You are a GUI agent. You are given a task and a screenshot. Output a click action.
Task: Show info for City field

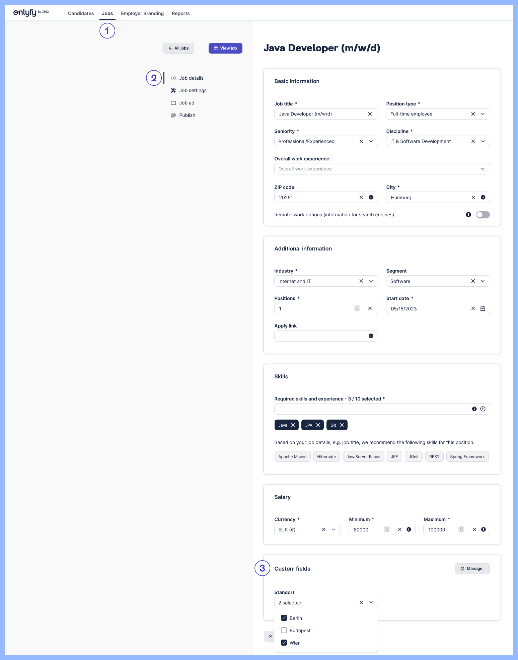point(483,197)
